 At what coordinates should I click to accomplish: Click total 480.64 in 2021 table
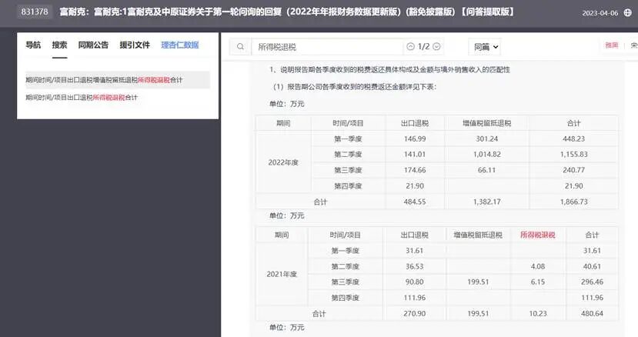point(592,314)
